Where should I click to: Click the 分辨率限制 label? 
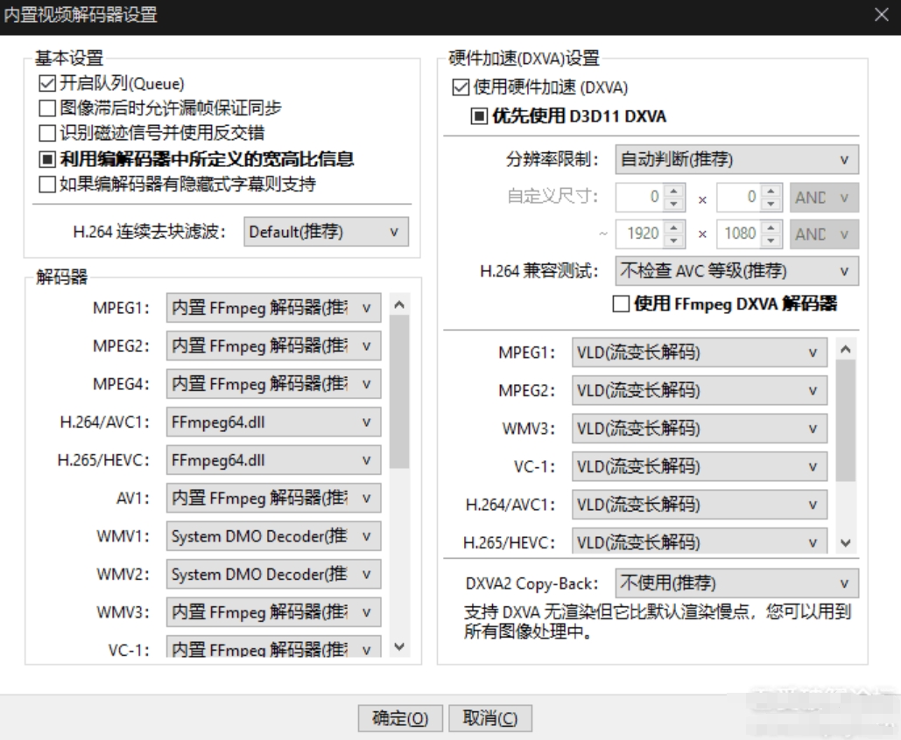click(553, 159)
